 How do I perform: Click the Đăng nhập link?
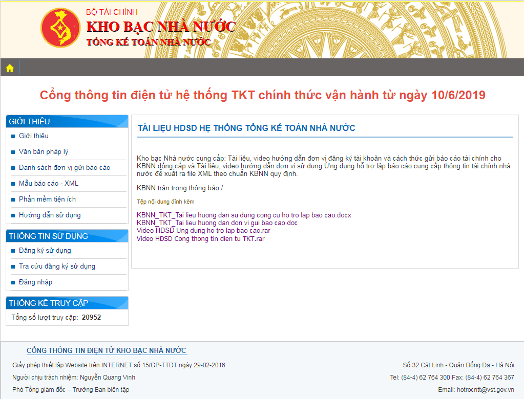pyautogui.click(x=35, y=282)
